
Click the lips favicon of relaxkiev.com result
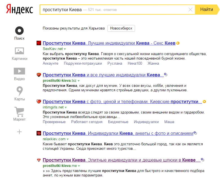pos(39,133)
